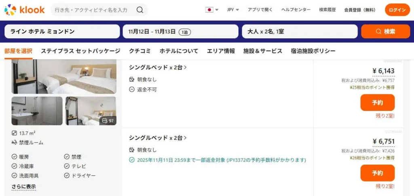Expand amenities with さらに表示

(x=23, y=186)
